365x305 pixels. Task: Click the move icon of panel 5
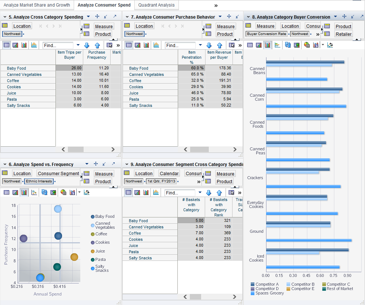pos(97,16)
